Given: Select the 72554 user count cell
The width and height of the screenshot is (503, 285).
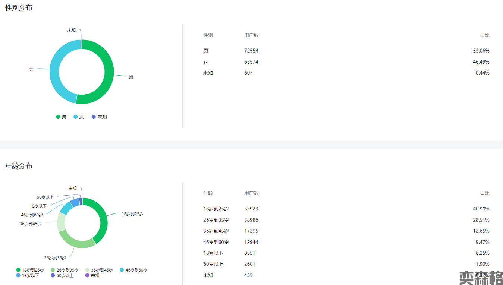Looking at the screenshot, I should coord(251,51).
